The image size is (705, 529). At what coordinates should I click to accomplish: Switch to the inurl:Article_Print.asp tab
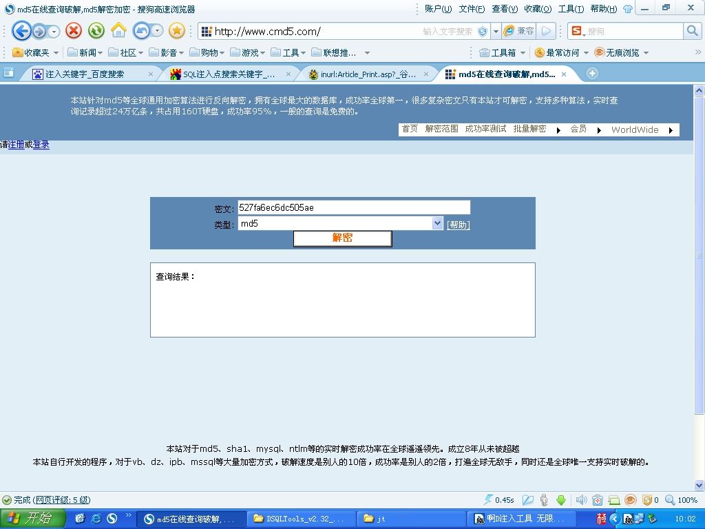pos(366,74)
